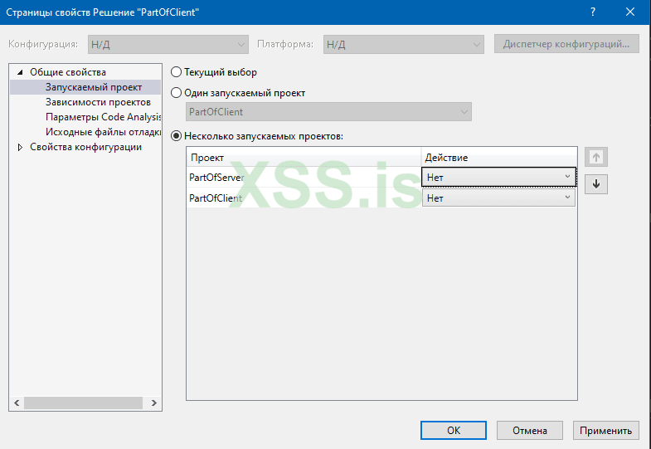Click the "Применить" button
The width and height of the screenshot is (651, 449).
click(605, 430)
